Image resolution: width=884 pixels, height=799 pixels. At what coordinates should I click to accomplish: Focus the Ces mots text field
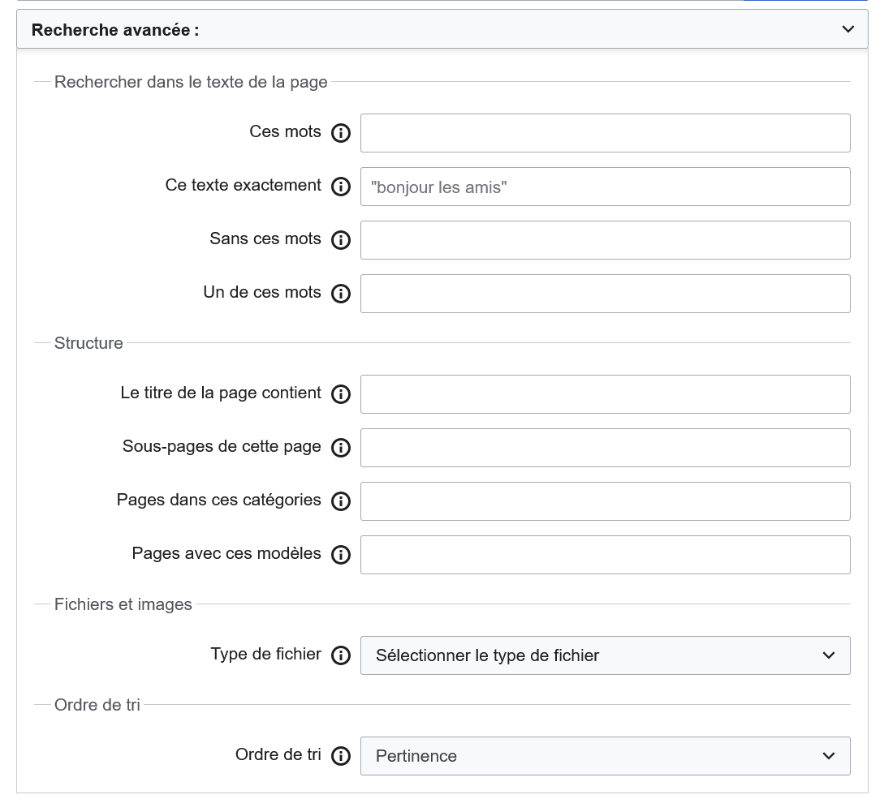coord(606,133)
